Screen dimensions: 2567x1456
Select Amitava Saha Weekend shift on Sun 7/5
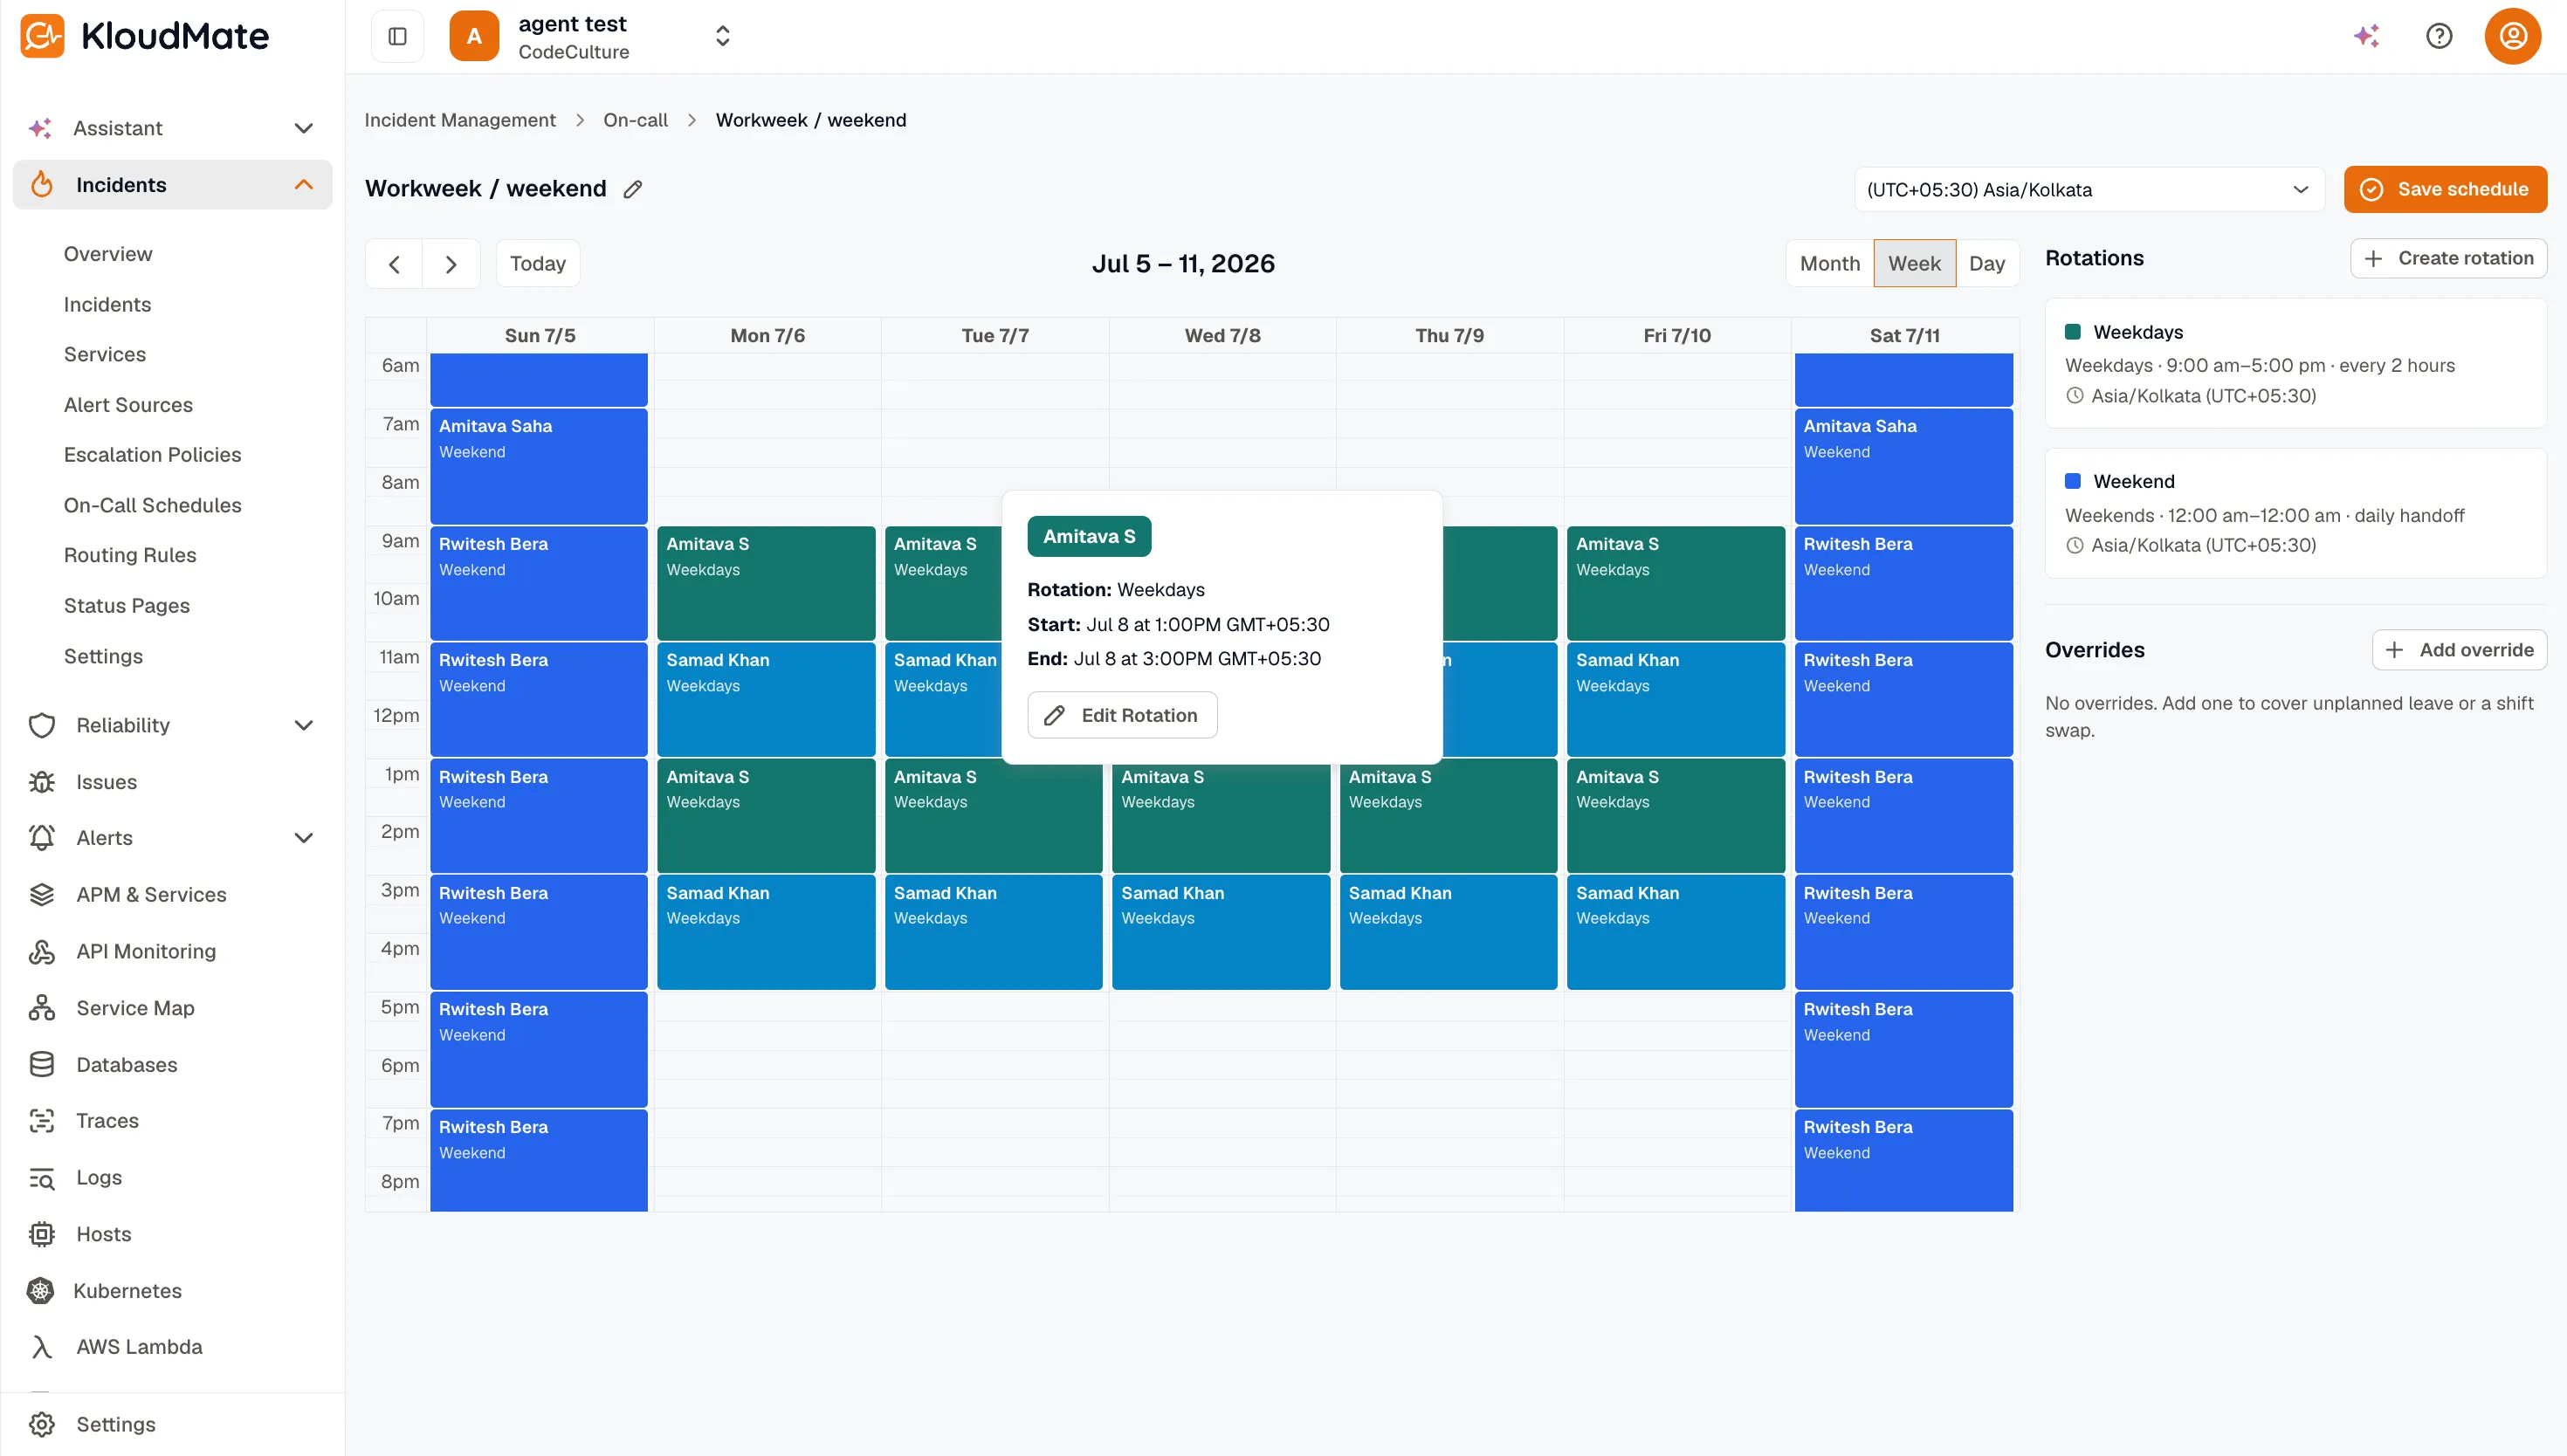(x=539, y=466)
